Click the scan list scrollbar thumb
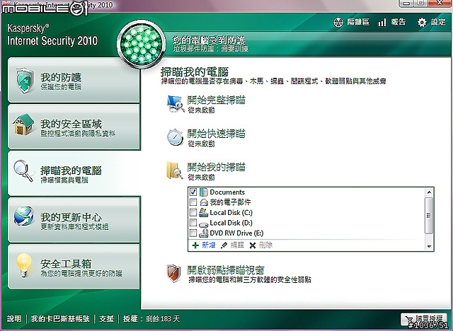The width and height of the screenshot is (453, 331). click(x=429, y=216)
